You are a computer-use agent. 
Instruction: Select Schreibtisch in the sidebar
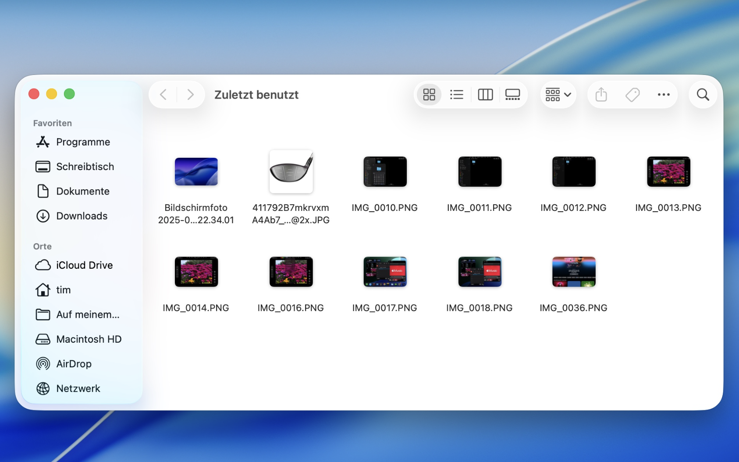pyautogui.click(x=85, y=167)
